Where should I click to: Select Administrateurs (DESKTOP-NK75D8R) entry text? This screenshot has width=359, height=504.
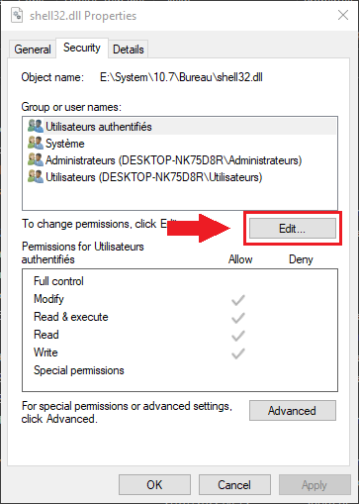[174, 160]
